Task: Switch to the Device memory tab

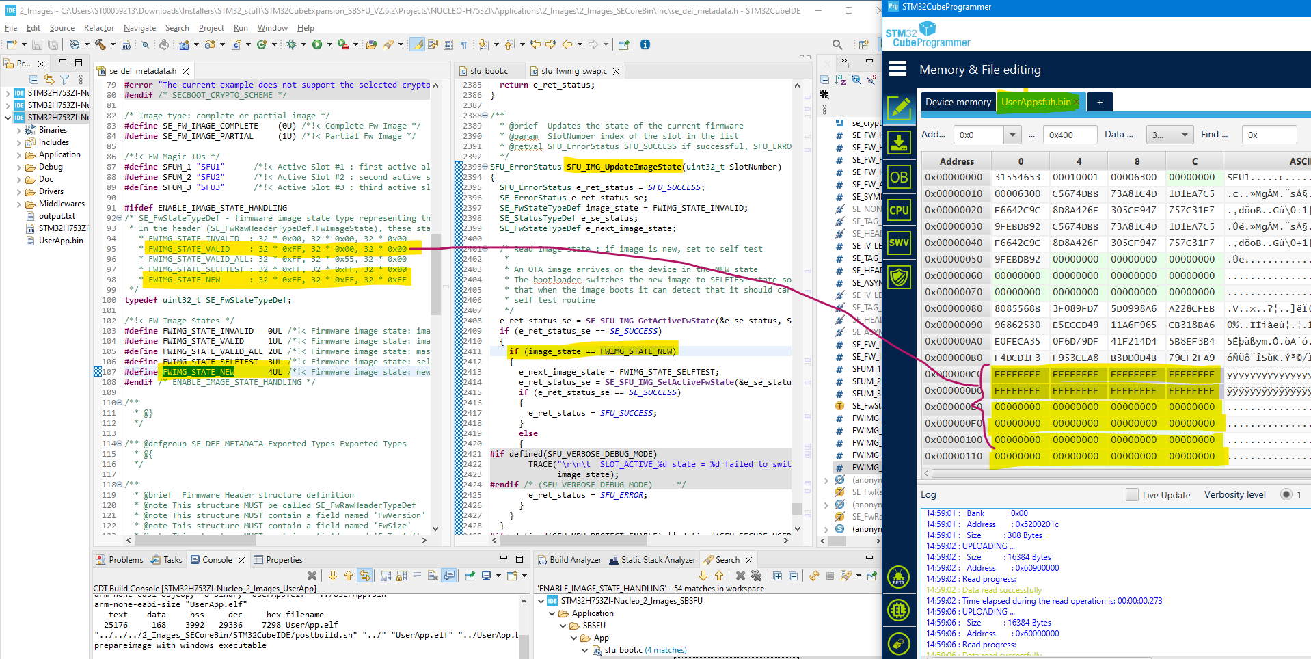Action: click(958, 101)
